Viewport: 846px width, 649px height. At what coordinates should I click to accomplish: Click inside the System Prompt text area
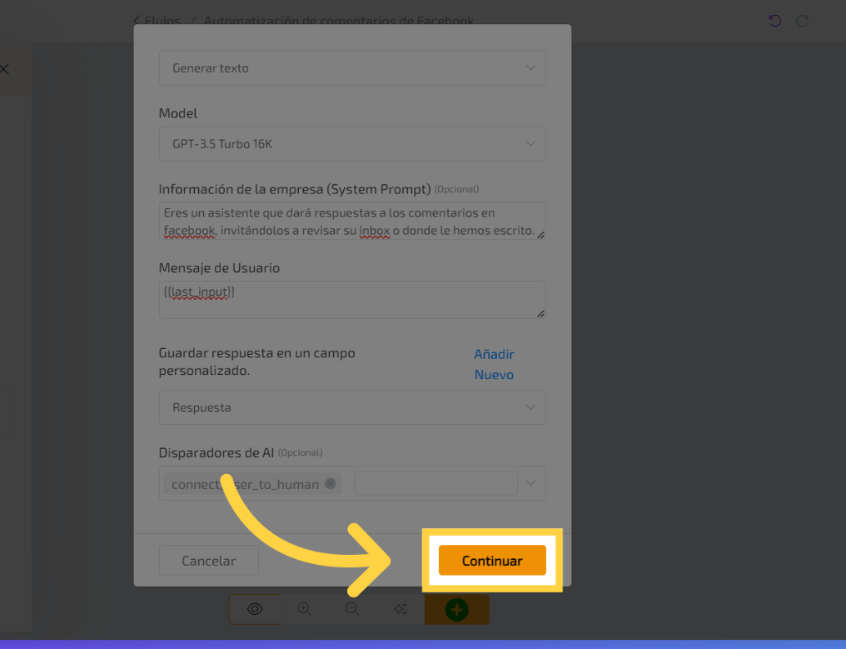click(x=351, y=222)
